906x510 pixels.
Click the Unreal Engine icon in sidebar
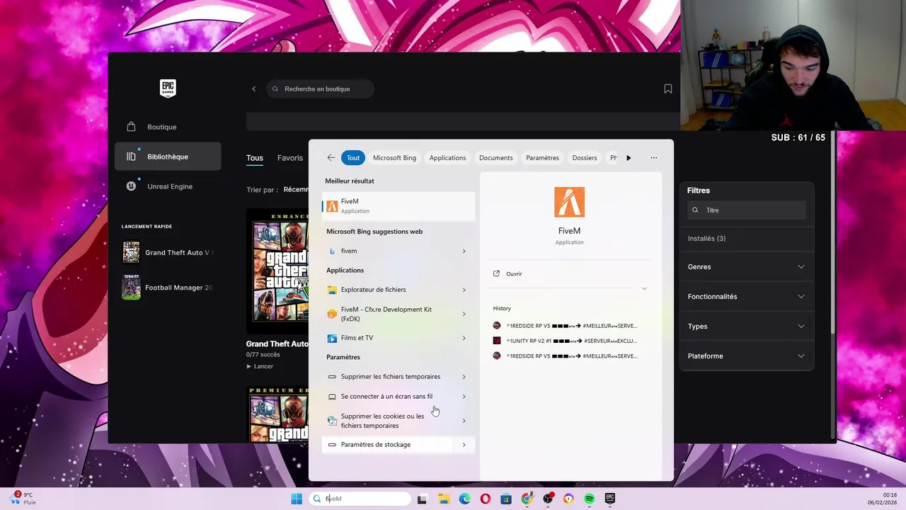click(131, 186)
